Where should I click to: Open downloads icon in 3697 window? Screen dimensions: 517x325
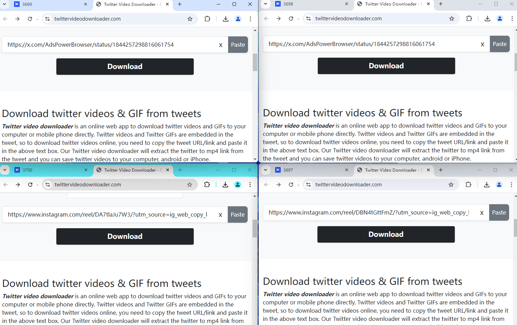(487, 185)
